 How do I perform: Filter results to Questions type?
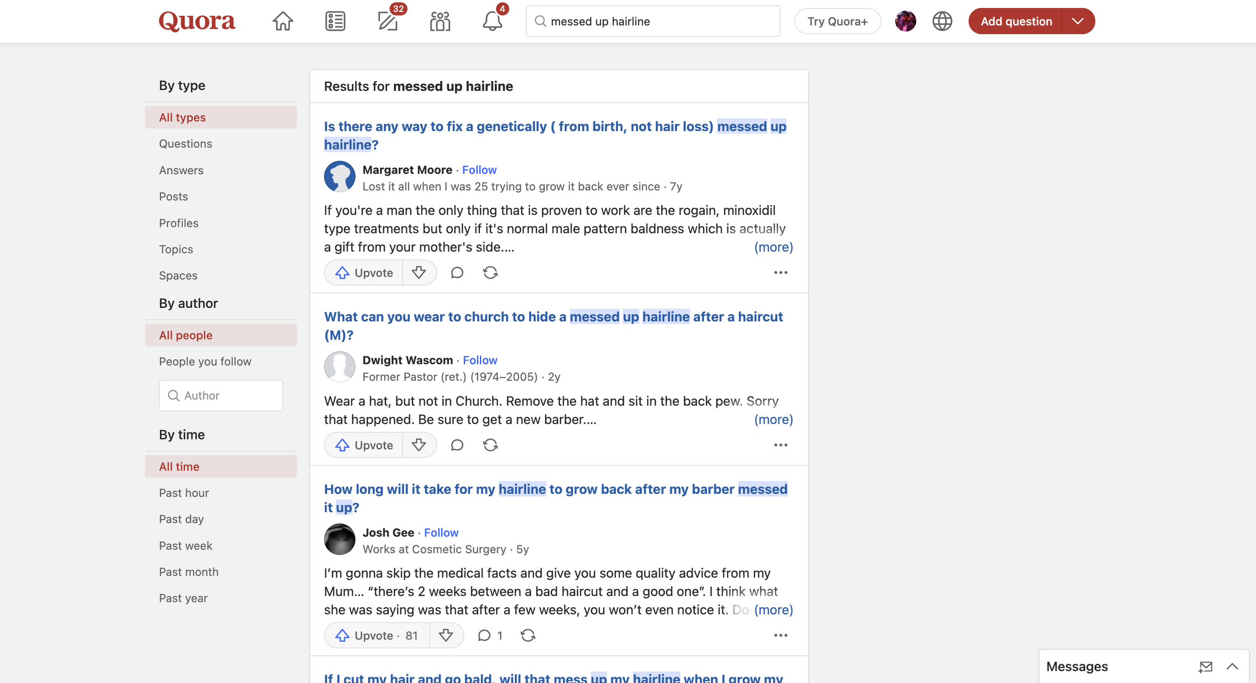tap(185, 144)
